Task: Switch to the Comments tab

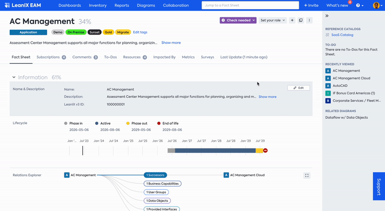Action: click(85, 57)
